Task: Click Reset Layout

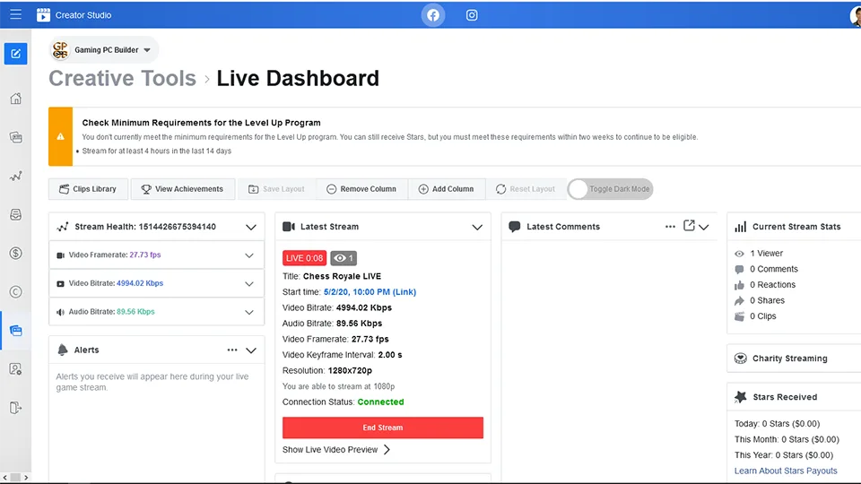Action: (x=526, y=189)
